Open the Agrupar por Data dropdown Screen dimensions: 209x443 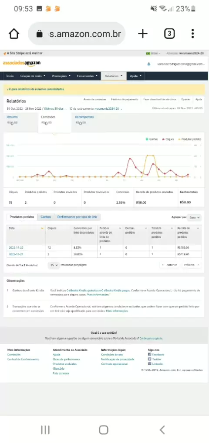point(194,218)
